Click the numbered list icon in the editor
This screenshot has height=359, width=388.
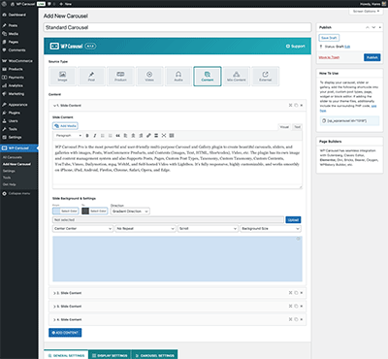[x=111, y=136]
